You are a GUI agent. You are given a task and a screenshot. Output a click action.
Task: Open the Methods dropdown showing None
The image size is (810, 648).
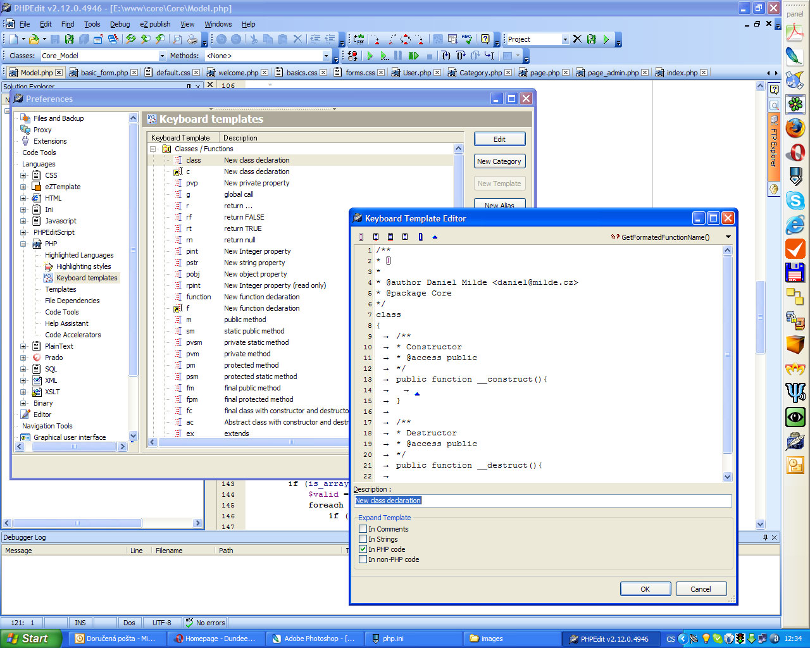tap(327, 56)
